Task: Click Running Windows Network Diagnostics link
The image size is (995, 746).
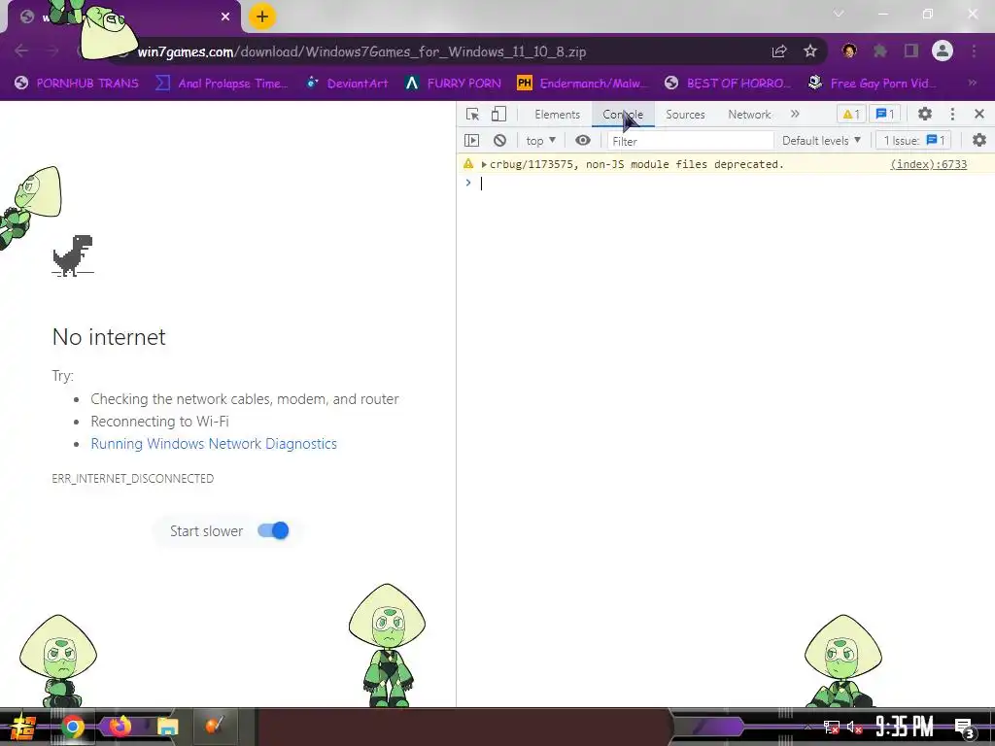Action: pos(214,443)
